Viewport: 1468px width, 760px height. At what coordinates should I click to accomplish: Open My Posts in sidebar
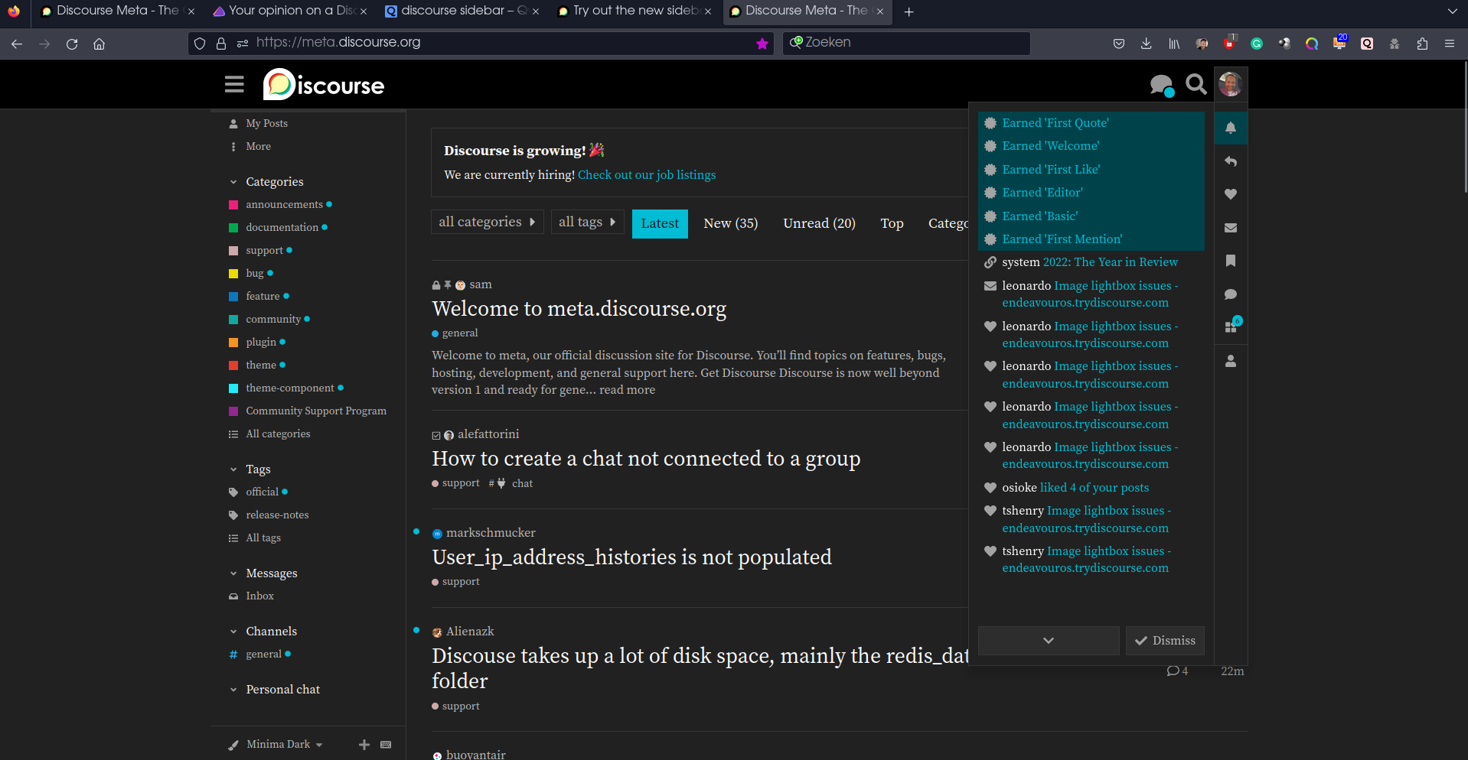(x=266, y=123)
